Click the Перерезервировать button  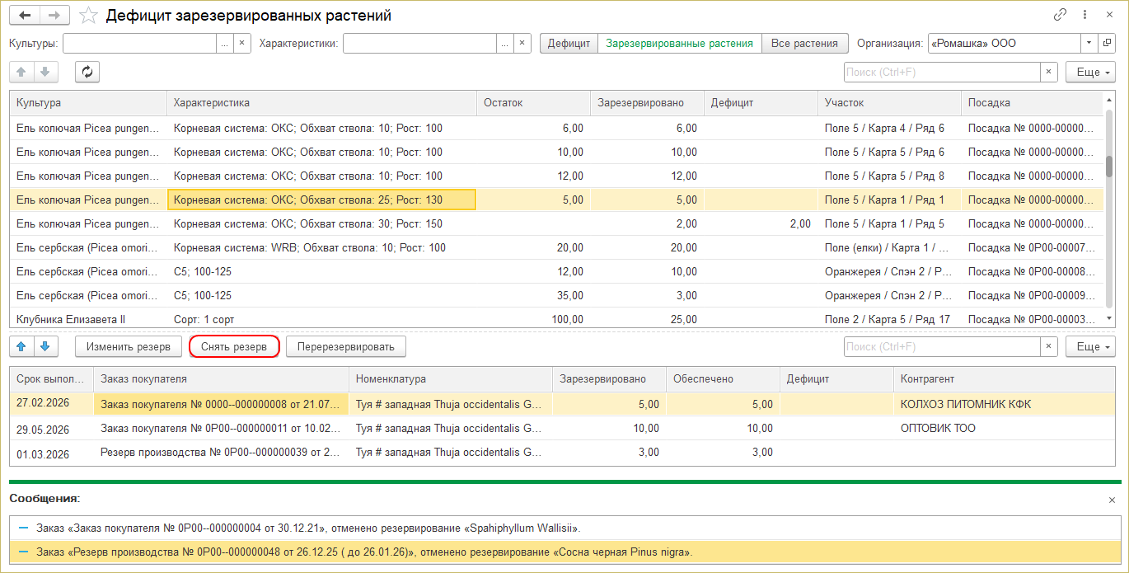346,347
